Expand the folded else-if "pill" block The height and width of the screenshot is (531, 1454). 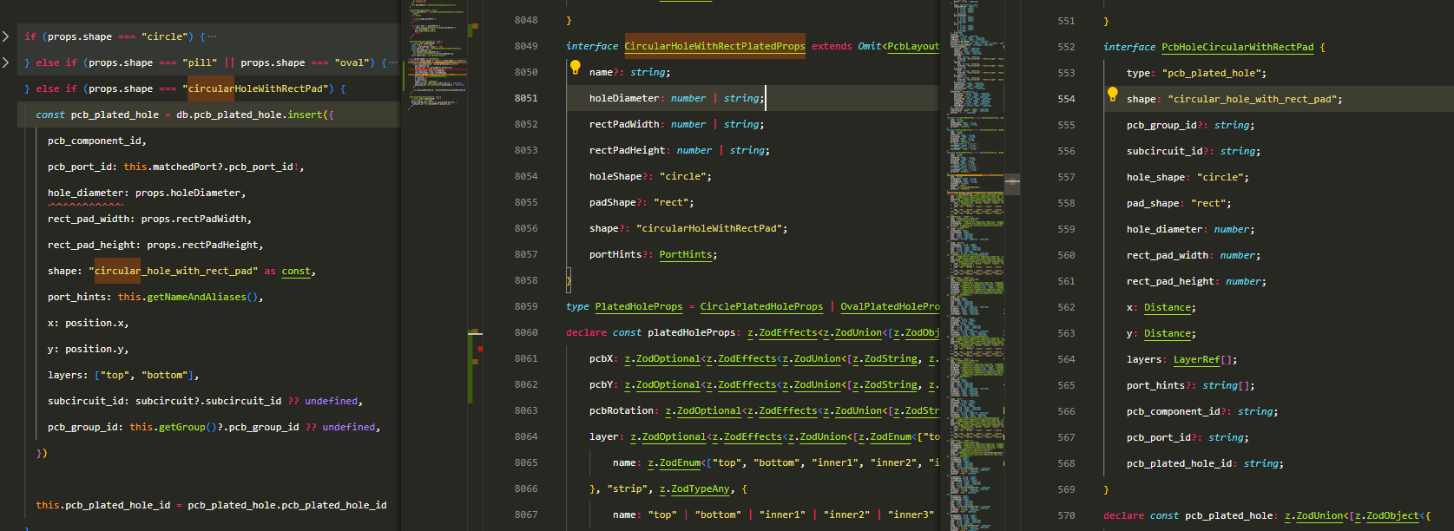[6, 62]
